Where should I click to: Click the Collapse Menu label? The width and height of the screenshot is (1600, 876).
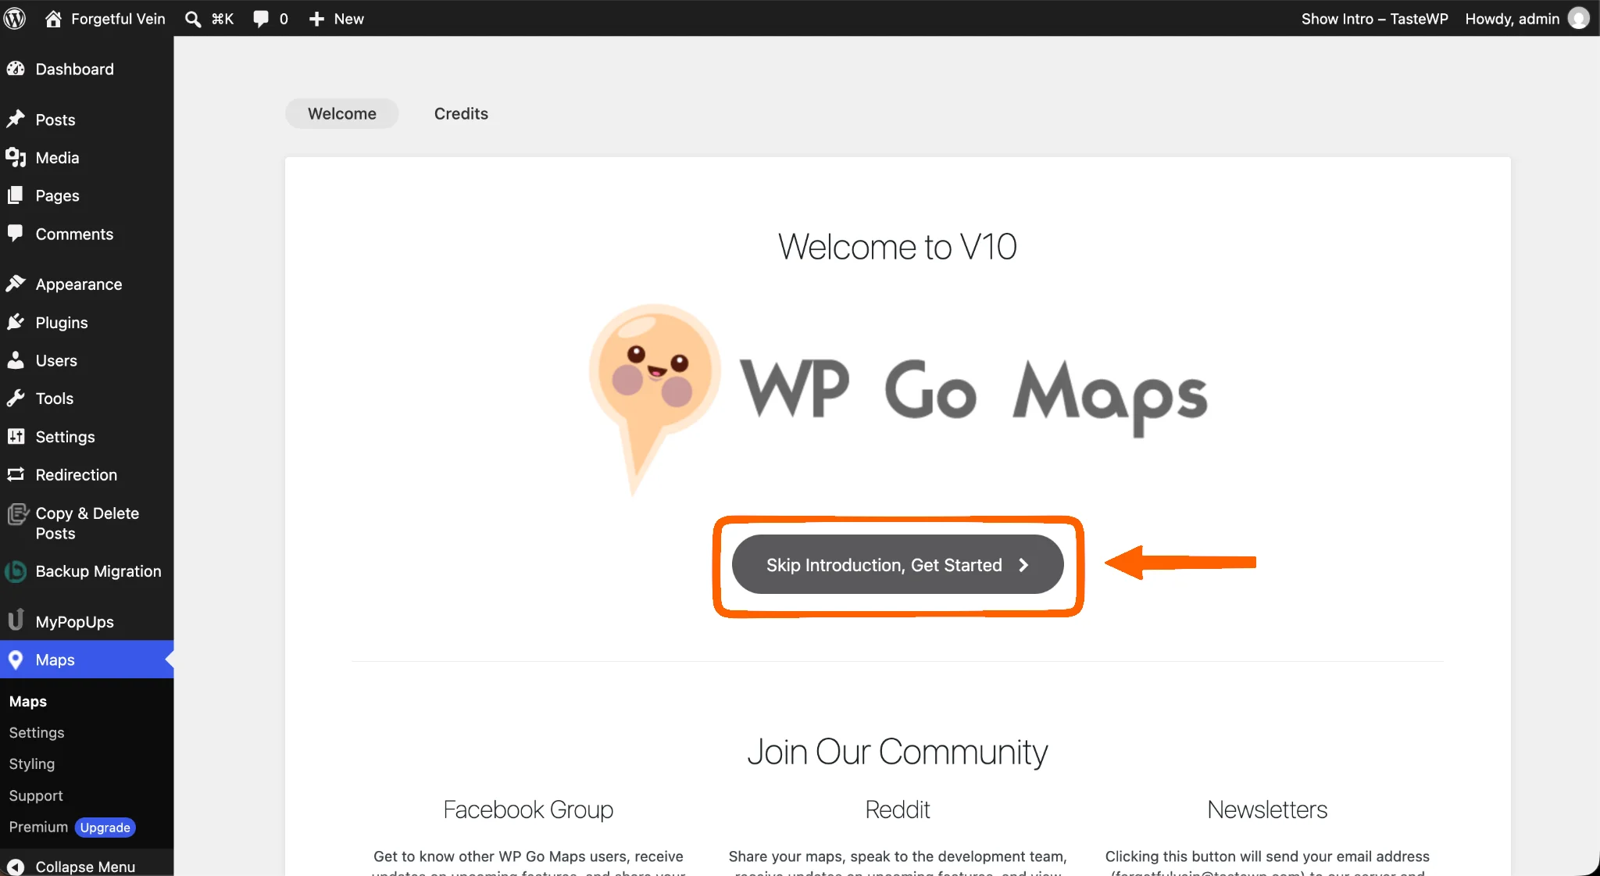click(x=85, y=867)
